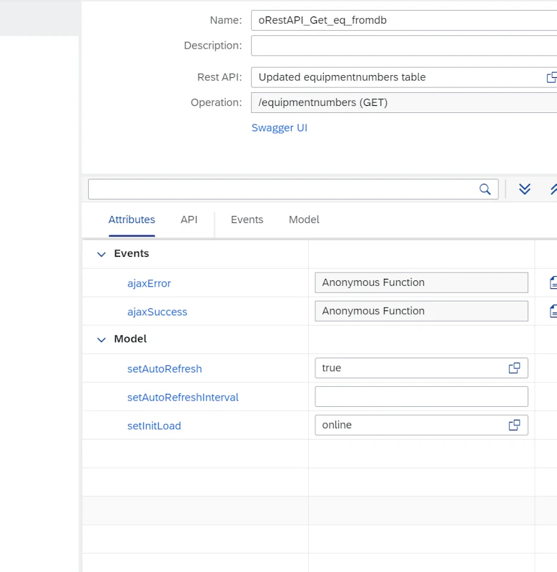
Task: Click the ajaxSuccess property link
Action: point(157,312)
